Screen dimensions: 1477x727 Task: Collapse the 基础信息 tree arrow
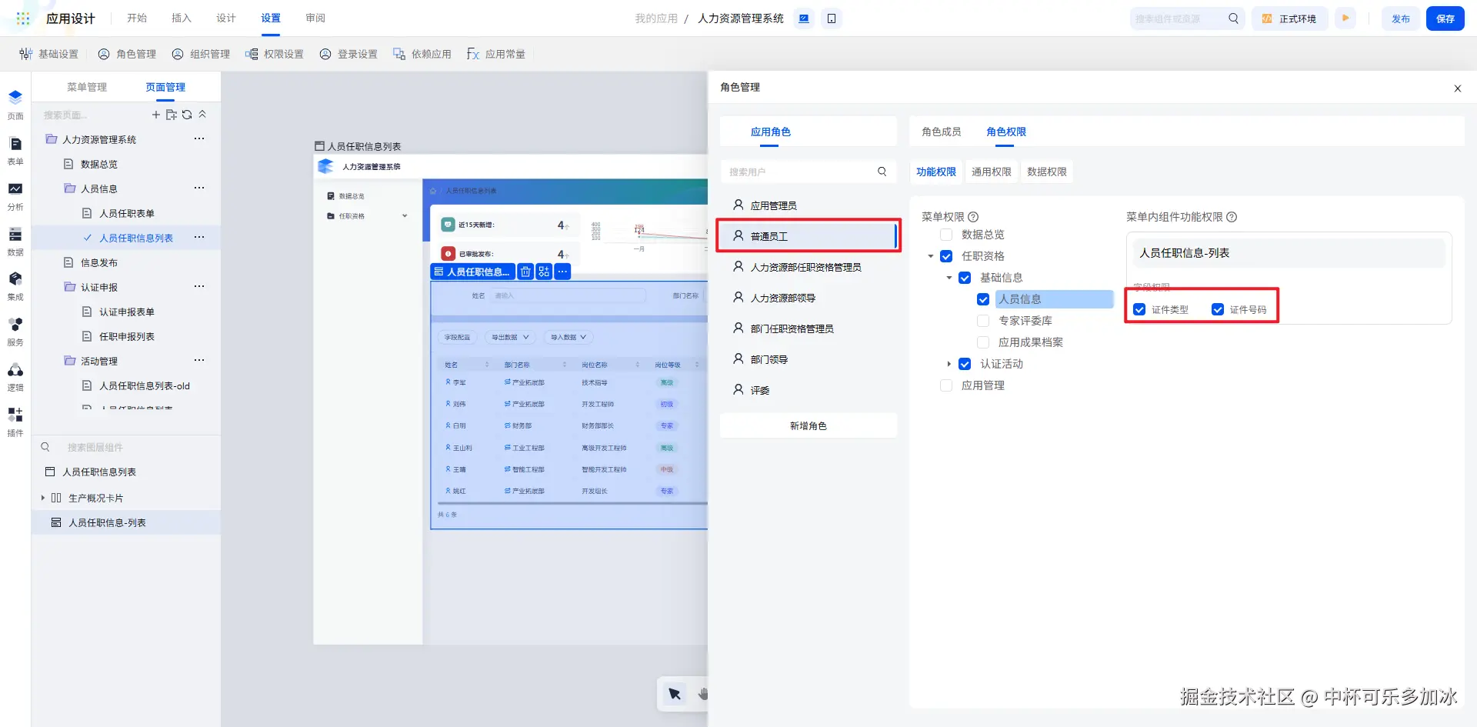(949, 278)
